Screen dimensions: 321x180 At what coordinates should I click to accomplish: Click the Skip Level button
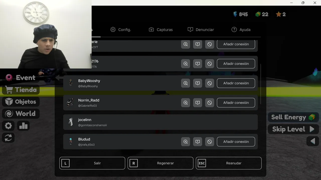(293, 129)
